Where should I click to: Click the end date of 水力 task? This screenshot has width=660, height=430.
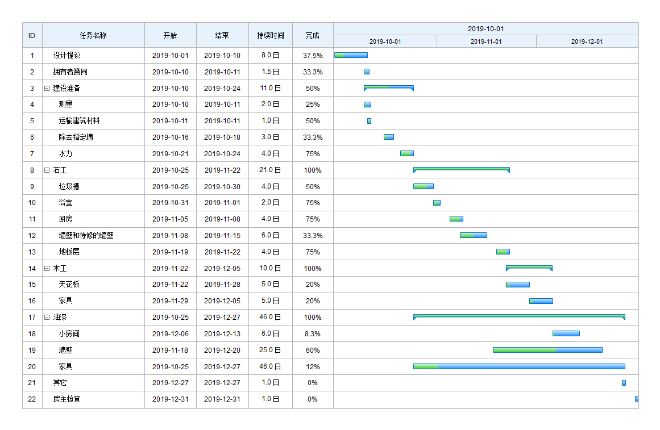coord(222,154)
